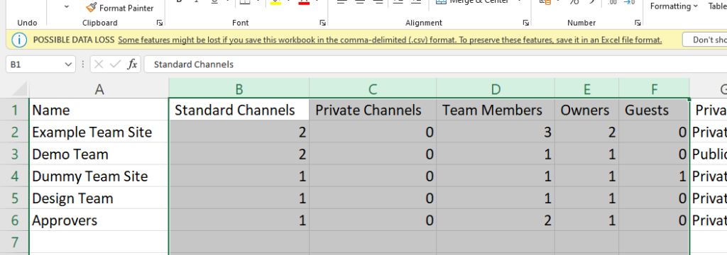This screenshot has height=255, width=727.
Task: Click the 'Owners' header cell
Action: point(587,110)
